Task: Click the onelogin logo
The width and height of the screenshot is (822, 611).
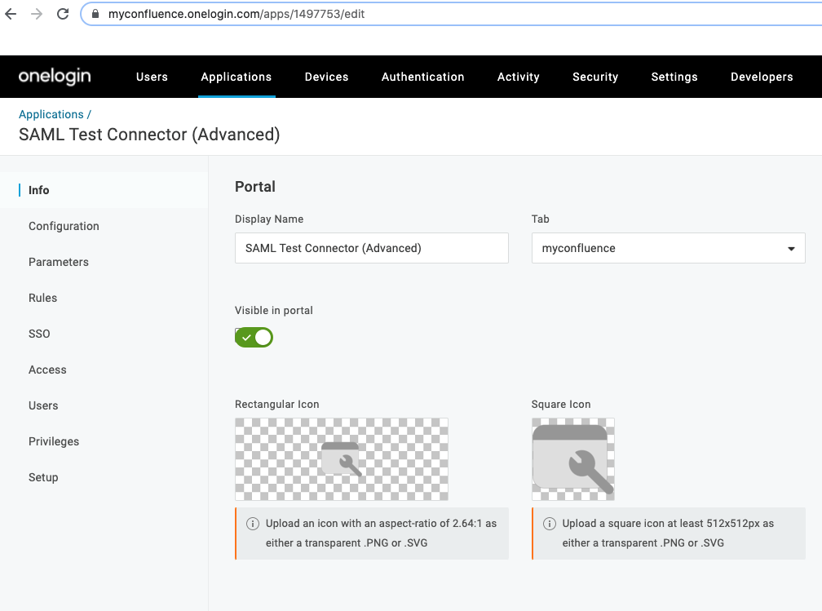Action: click(55, 77)
